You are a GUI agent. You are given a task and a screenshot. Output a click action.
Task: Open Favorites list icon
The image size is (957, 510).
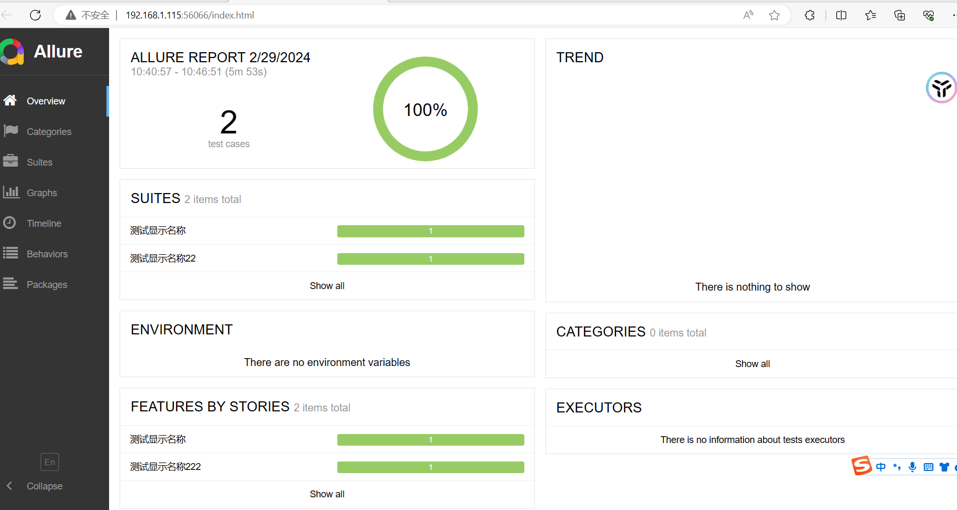[871, 15]
